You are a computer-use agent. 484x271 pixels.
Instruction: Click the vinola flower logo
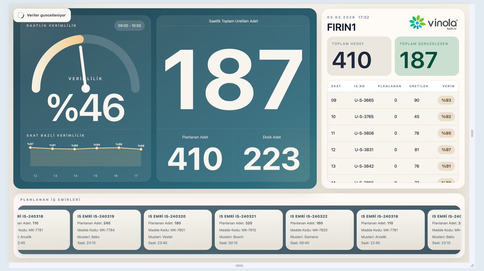coord(417,22)
